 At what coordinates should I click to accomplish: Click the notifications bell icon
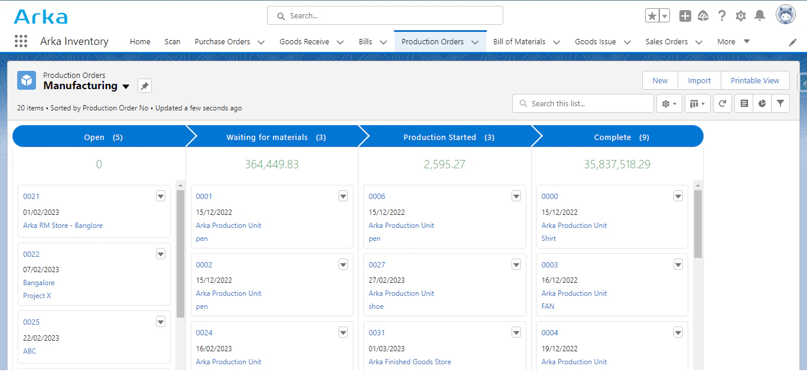click(x=760, y=16)
